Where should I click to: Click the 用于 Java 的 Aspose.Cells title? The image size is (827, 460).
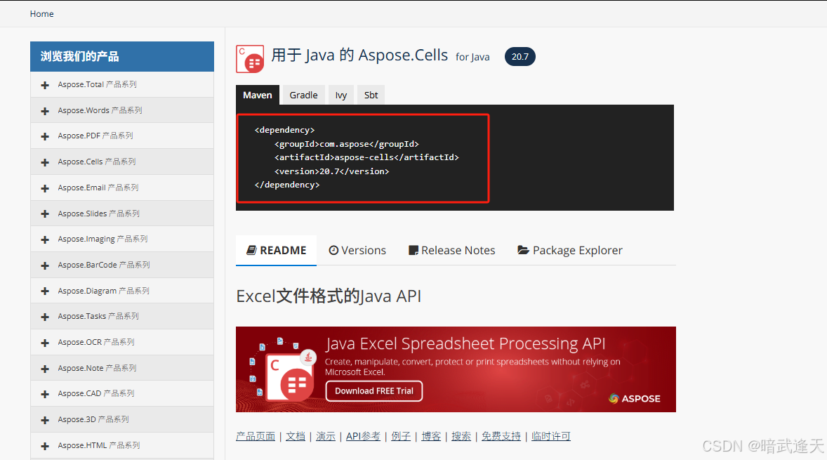pyautogui.click(x=359, y=55)
